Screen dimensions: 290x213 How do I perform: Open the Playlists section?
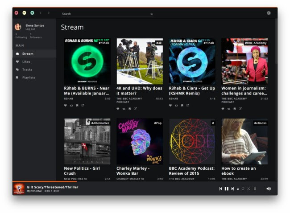pos(34,78)
